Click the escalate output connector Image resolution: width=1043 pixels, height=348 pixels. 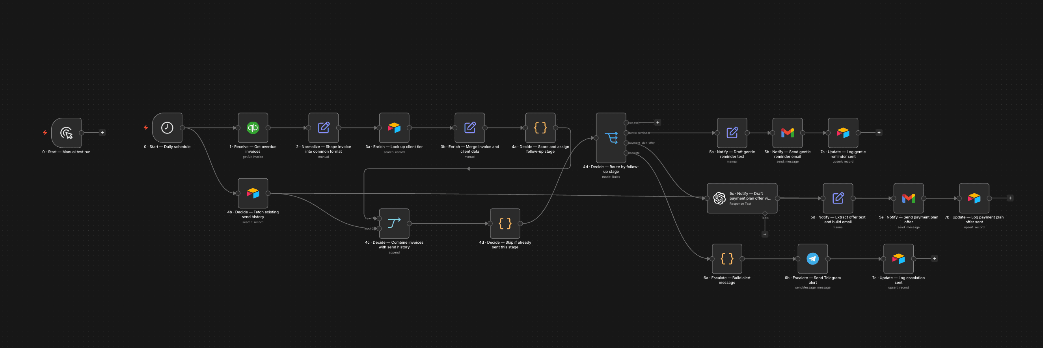pyautogui.click(x=626, y=153)
